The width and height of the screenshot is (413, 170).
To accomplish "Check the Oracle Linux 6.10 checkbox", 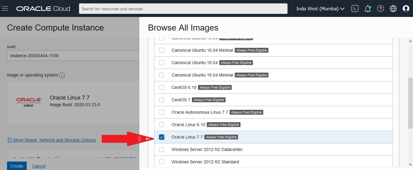I will 162,125.
